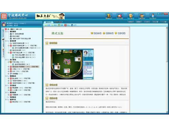This screenshot has height=127, width=169.
Task: Click the section icon just below the game screenshot
Action: [x=47, y=85]
